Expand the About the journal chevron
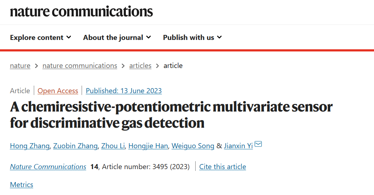This screenshot has width=374, height=195. click(x=149, y=37)
